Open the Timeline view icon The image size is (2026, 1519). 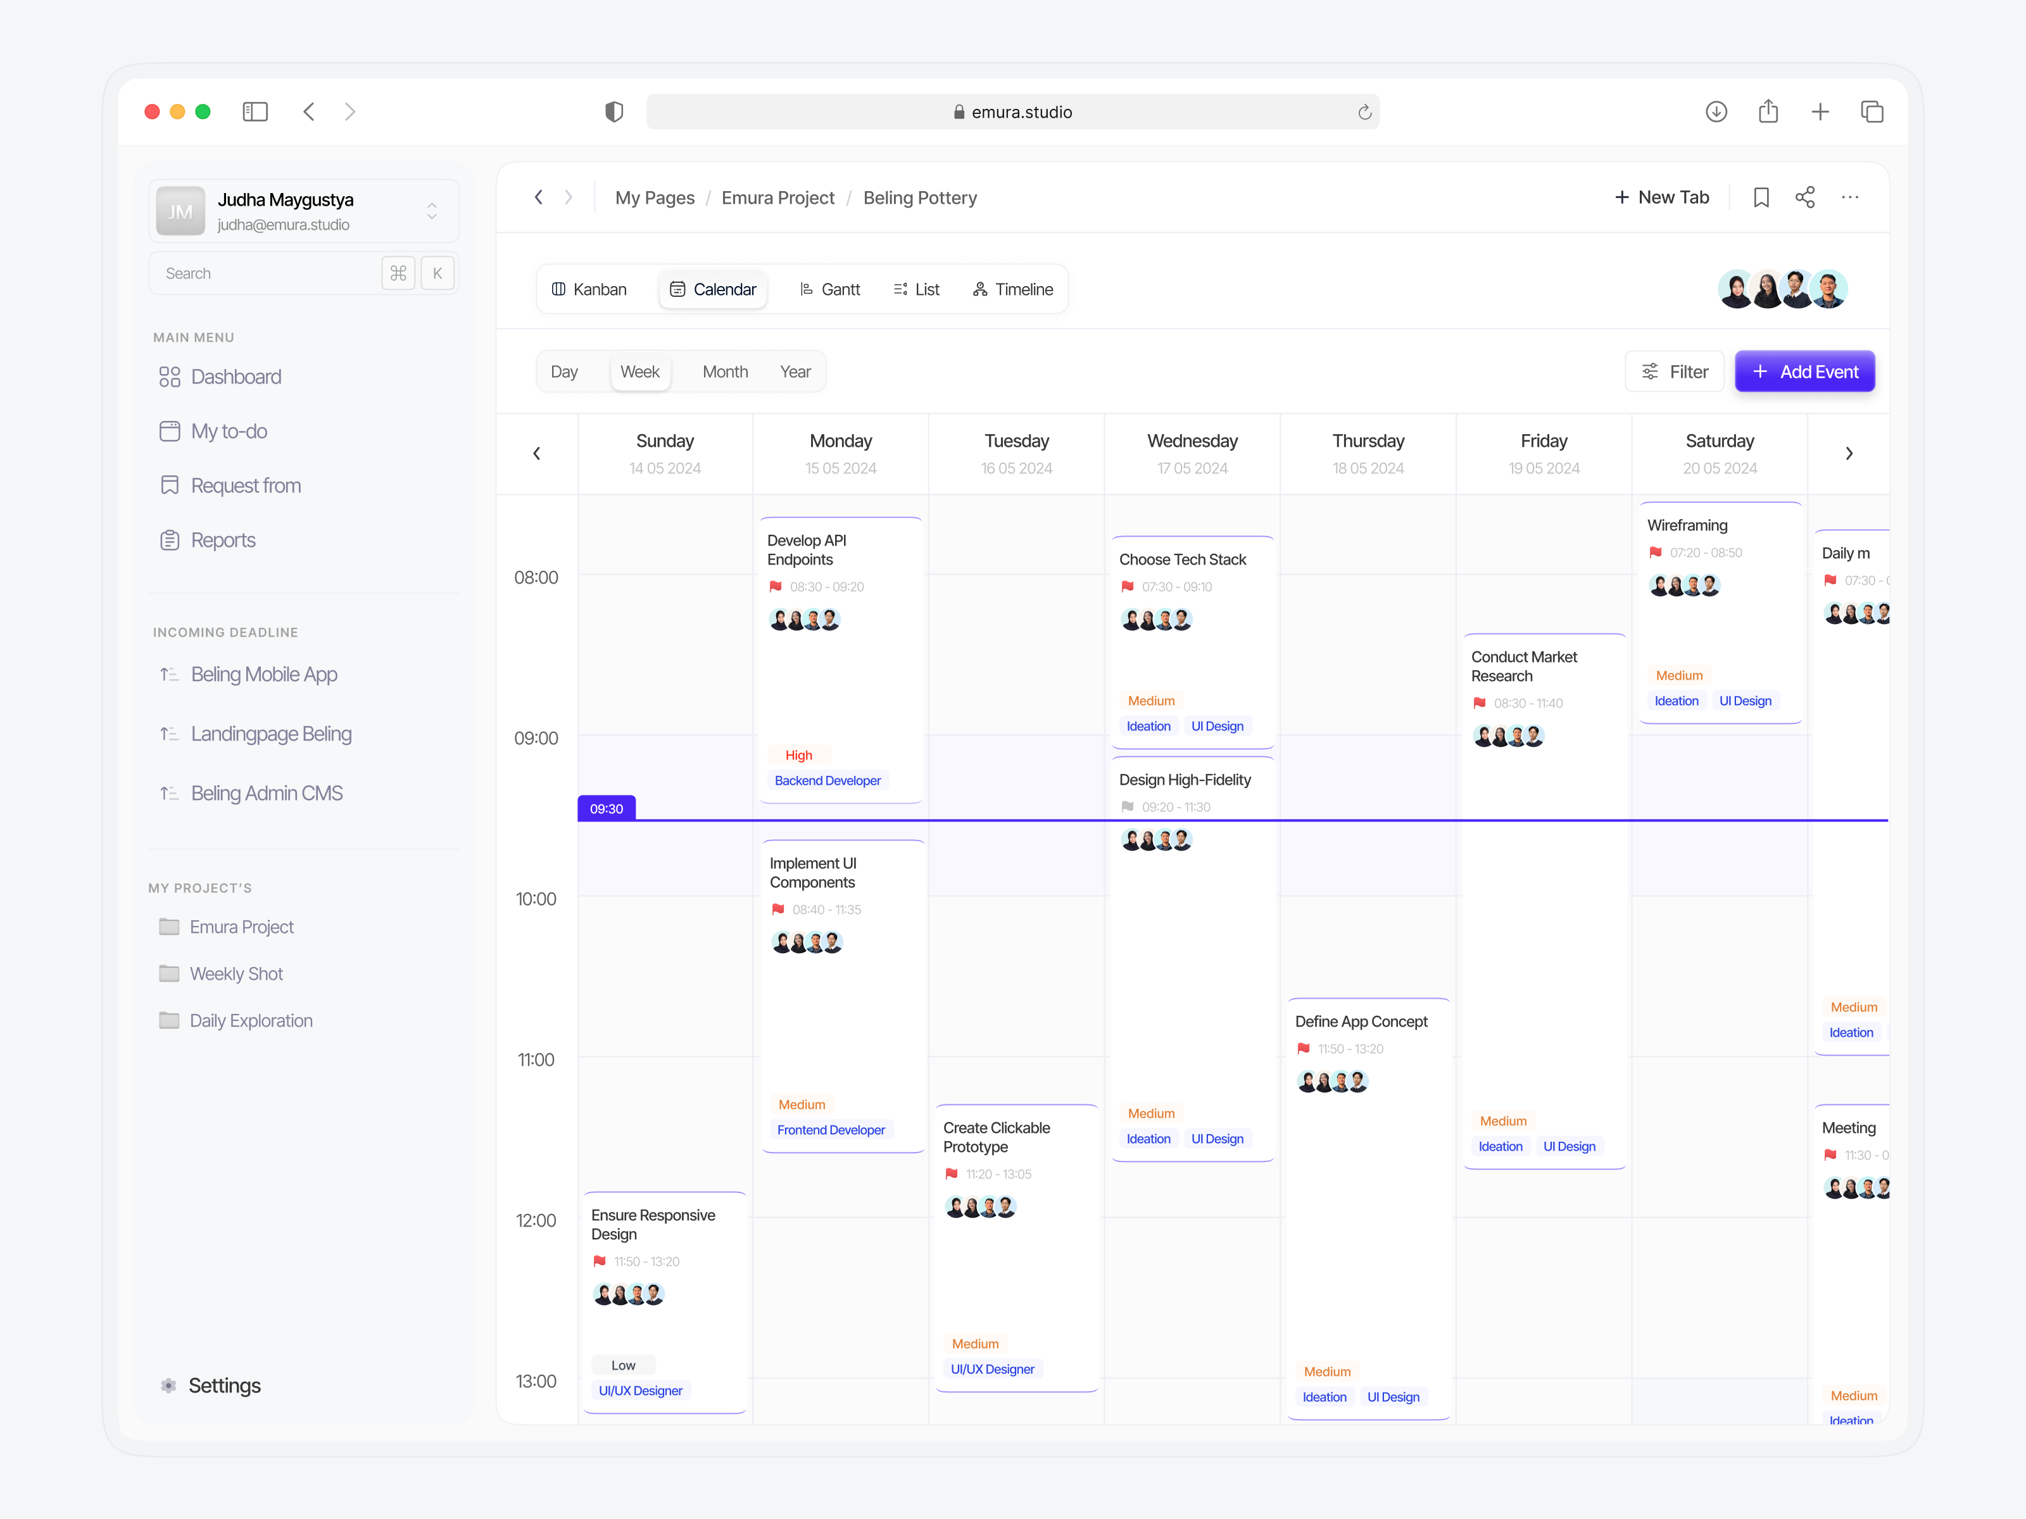pyautogui.click(x=980, y=289)
